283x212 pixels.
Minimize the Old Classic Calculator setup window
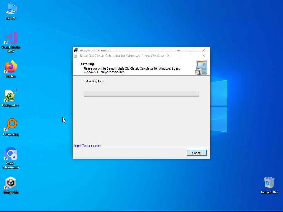(178, 56)
